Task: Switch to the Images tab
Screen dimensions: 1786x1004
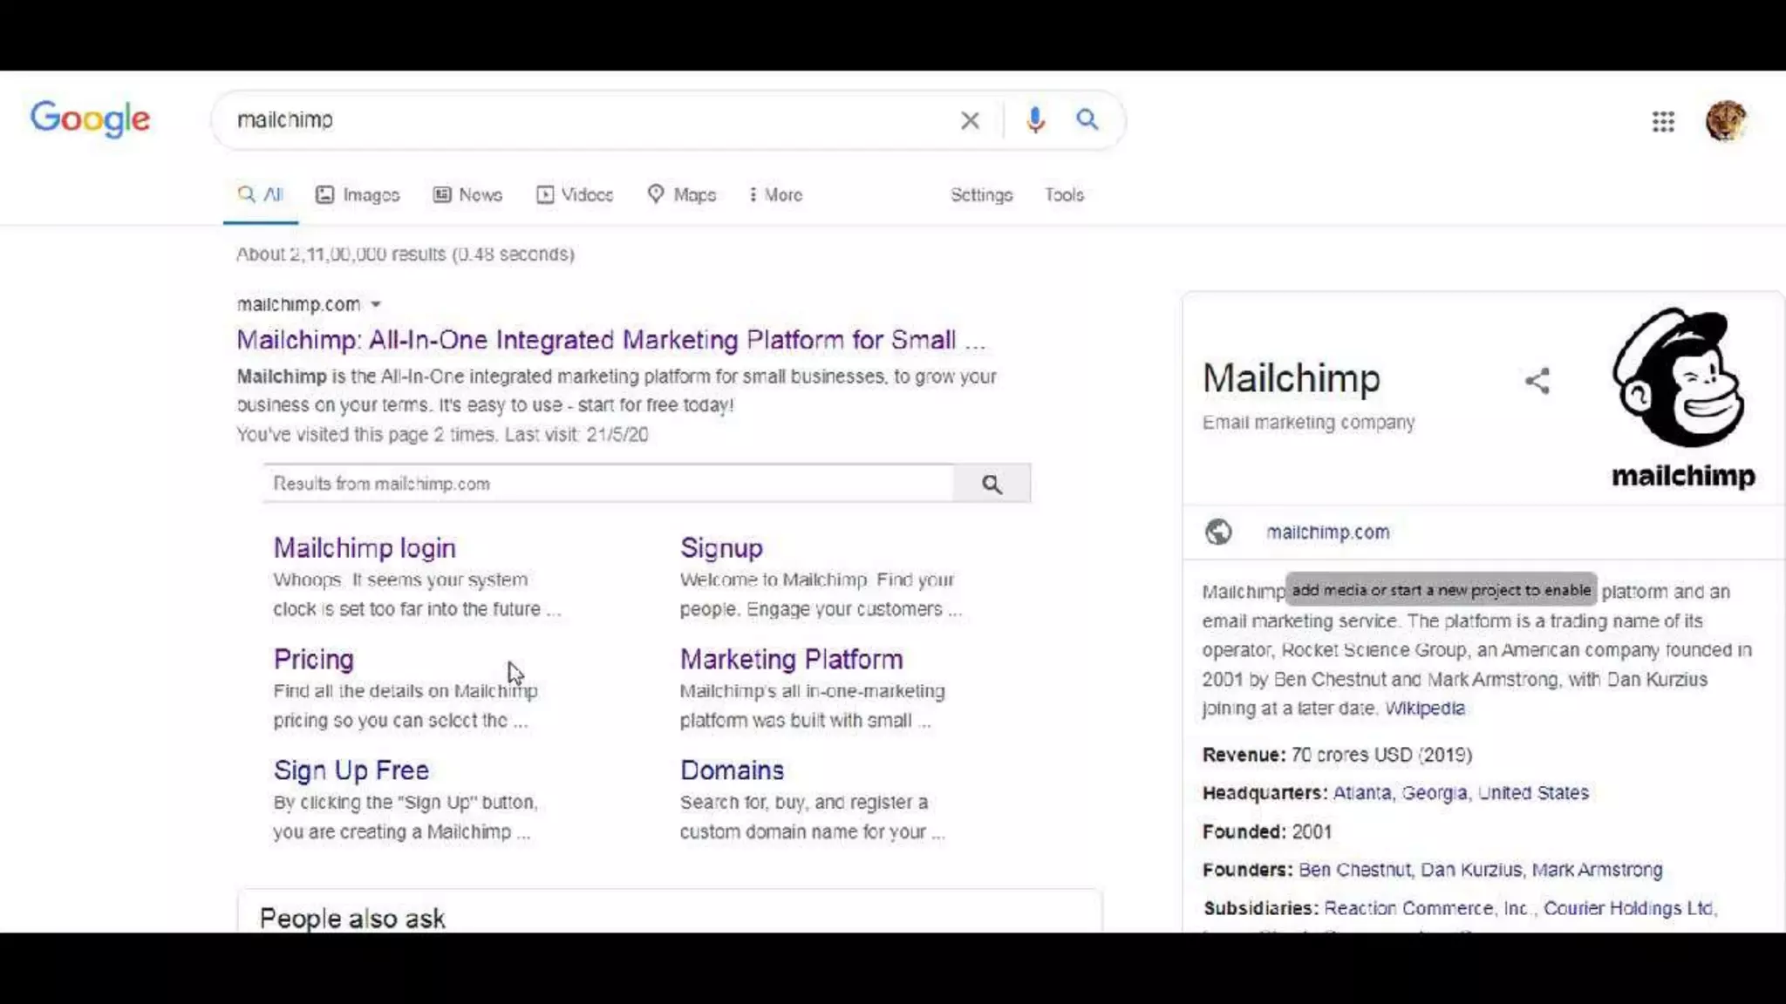Action: [358, 194]
